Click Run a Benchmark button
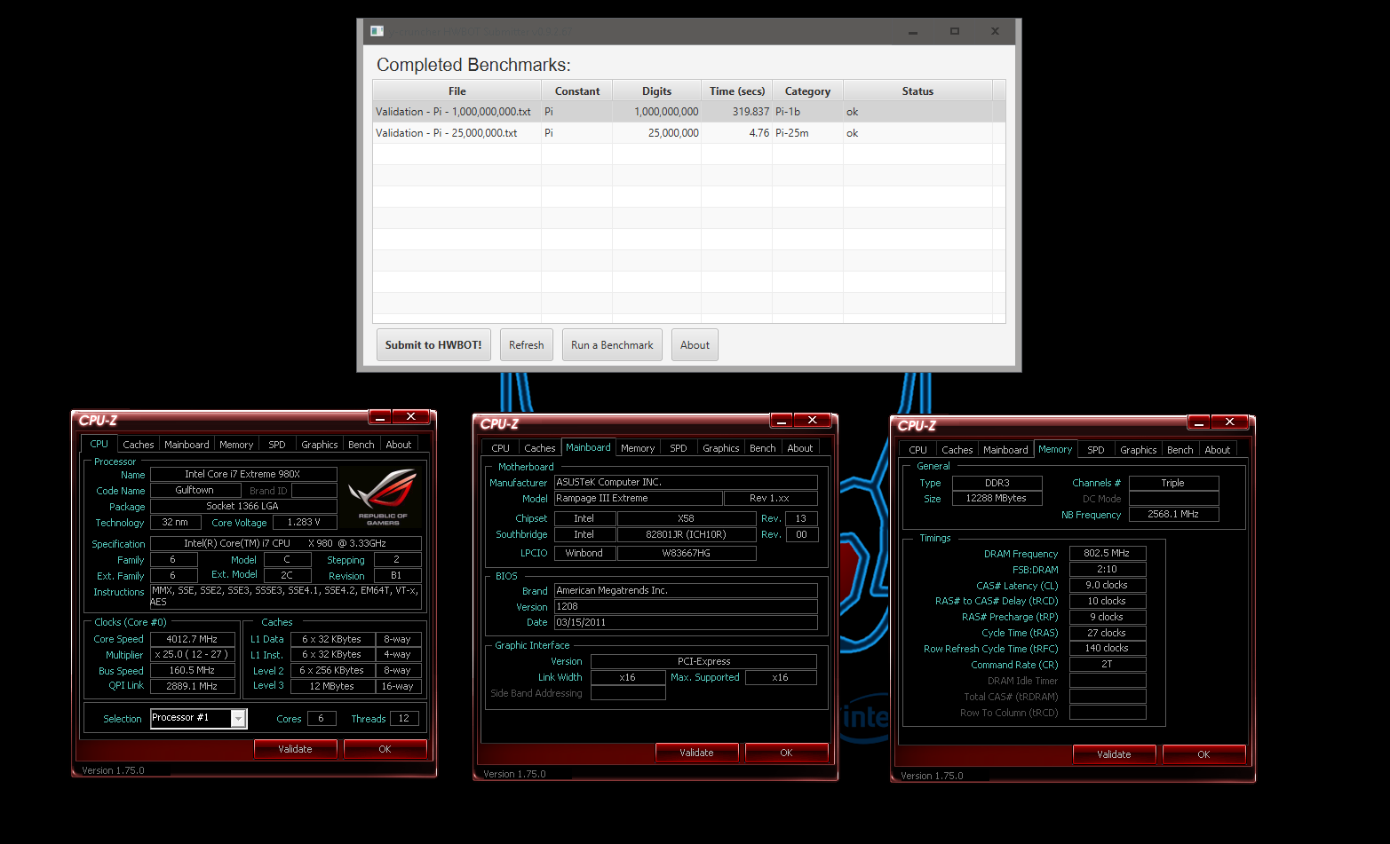This screenshot has width=1390, height=844. click(612, 345)
